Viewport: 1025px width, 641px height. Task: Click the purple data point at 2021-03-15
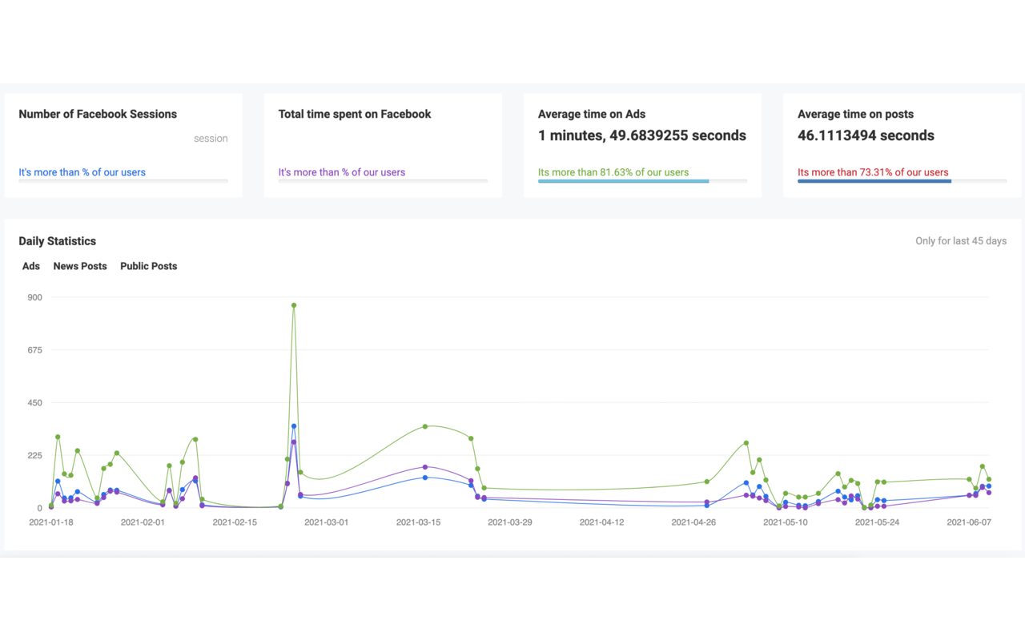click(425, 467)
